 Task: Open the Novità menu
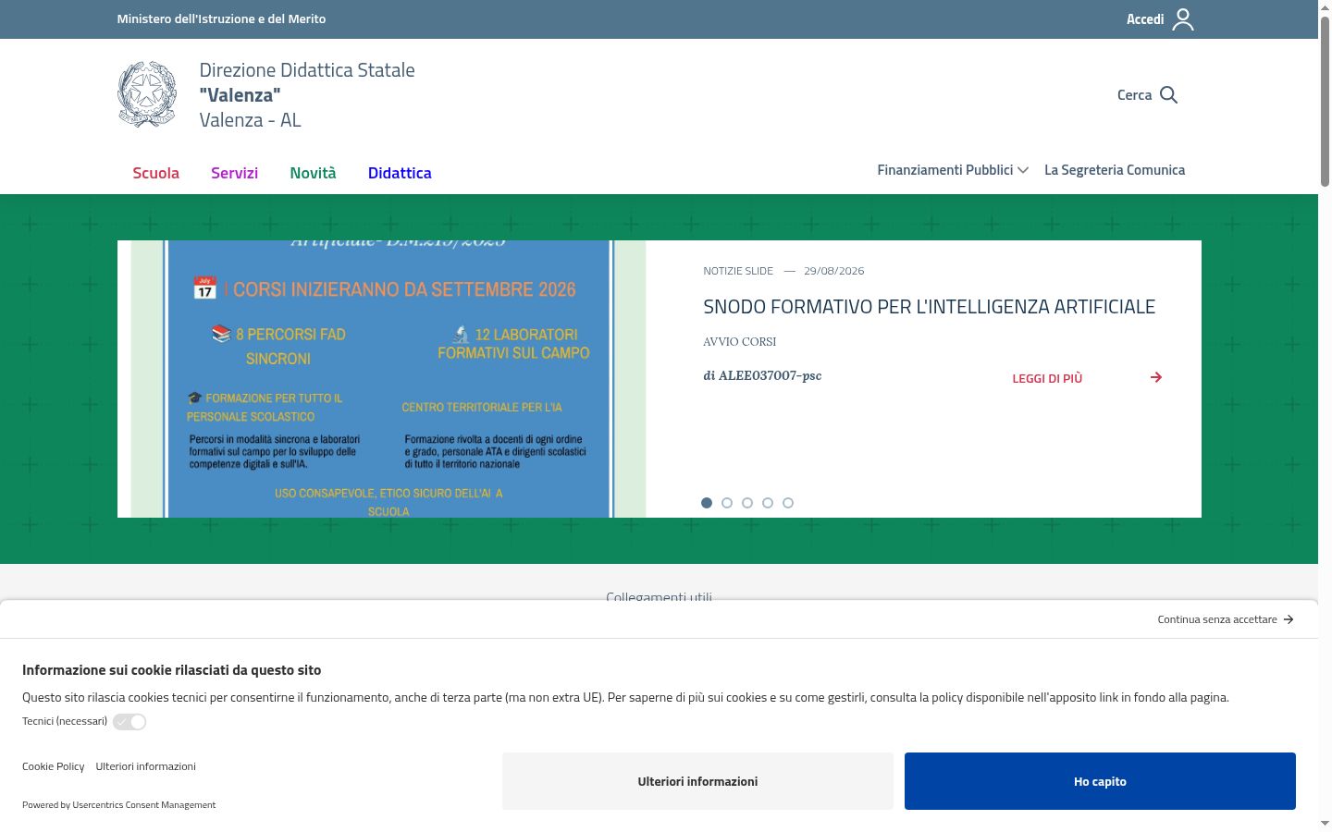click(313, 173)
